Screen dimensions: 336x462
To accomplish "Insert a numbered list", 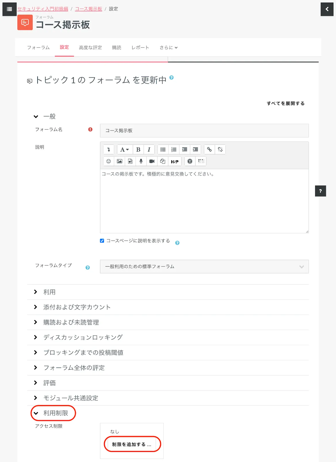I will [174, 150].
